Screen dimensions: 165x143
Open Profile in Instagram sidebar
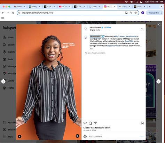point(8,88)
